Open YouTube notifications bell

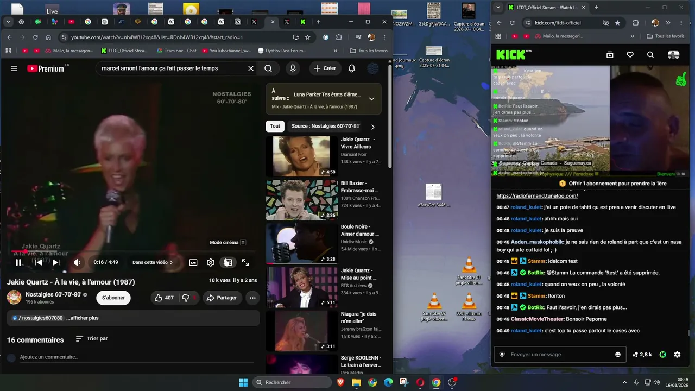[352, 68]
